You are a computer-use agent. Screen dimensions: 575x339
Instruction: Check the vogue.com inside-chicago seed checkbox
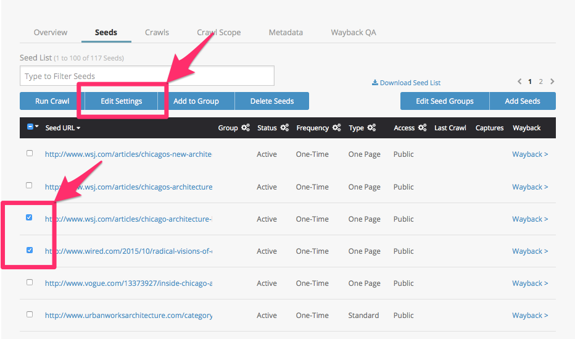point(30,282)
